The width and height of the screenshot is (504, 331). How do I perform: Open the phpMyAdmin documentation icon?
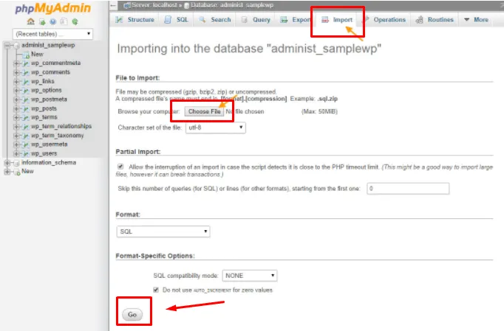point(52,23)
